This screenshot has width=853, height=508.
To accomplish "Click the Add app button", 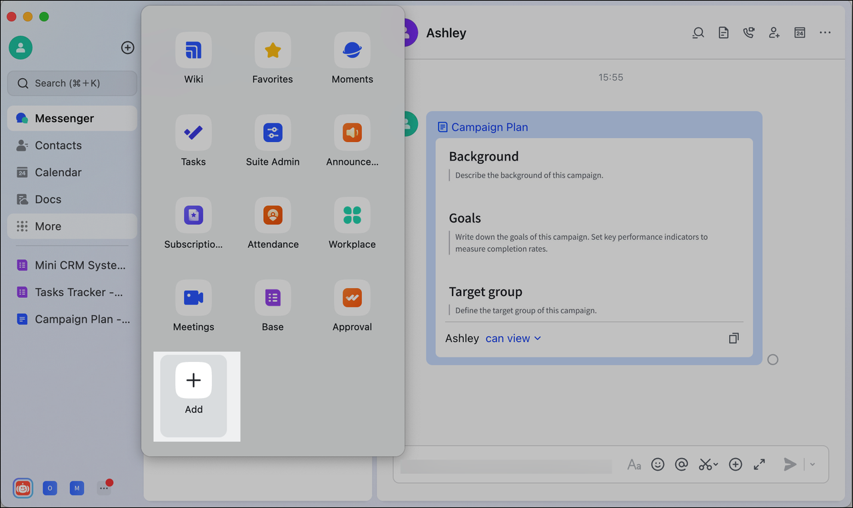I will [x=193, y=396].
